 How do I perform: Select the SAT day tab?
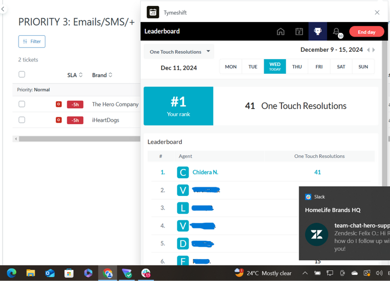[341, 66]
